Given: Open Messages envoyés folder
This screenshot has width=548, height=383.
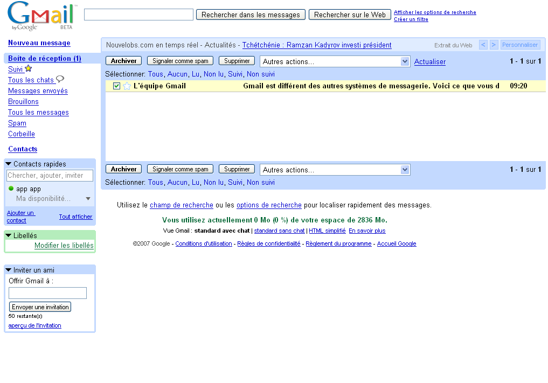Looking at the screenshot, I should [38, 91].
